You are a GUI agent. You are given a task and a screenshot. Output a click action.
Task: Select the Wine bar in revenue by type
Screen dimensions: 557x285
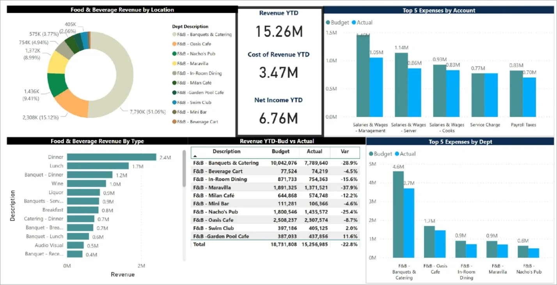pos(86,183)
